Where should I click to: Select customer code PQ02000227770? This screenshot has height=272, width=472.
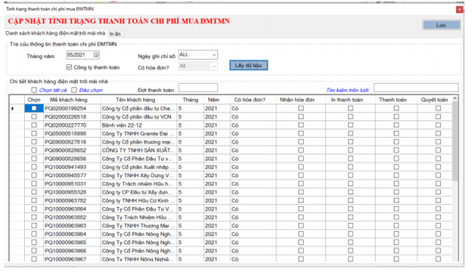(x=65, y=125)
